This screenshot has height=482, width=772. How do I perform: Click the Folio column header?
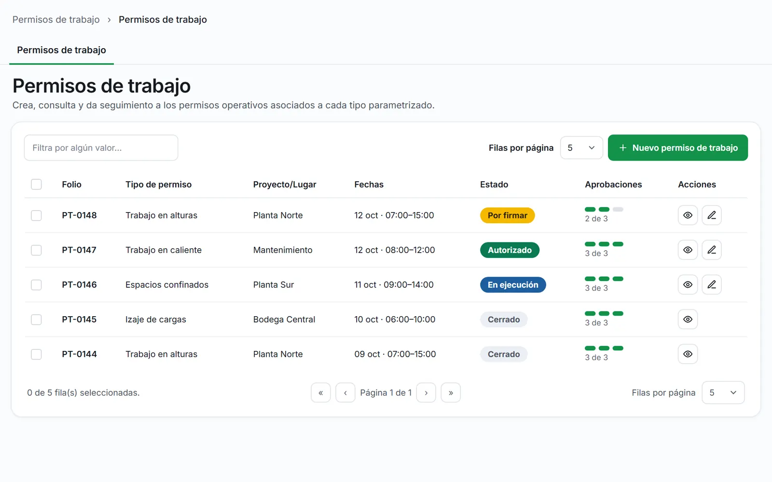pos(71,185)
